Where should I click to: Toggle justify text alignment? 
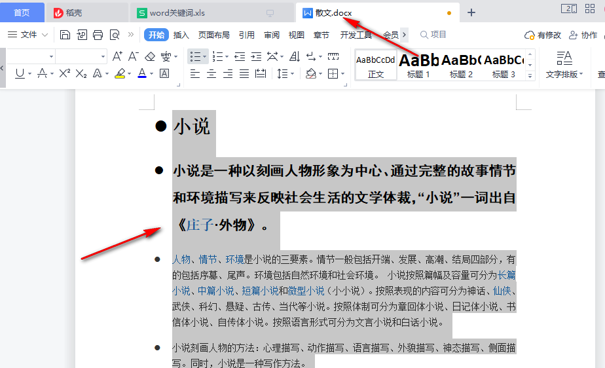coord(244,73)
